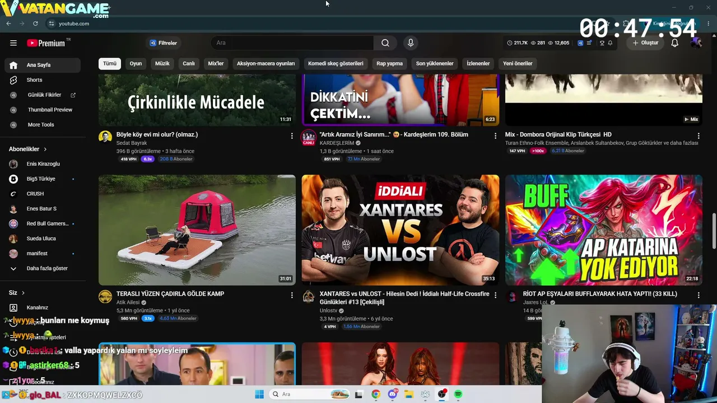Expand the Siz section chevron
Image resolution: width=717 pixels, height=403 pixels.
23,293
